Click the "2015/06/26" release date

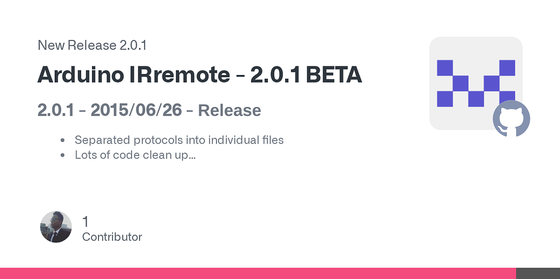tap(136, 110)
